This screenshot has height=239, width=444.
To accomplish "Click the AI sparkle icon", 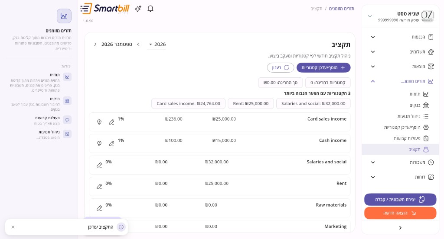I will coord(138,9).
